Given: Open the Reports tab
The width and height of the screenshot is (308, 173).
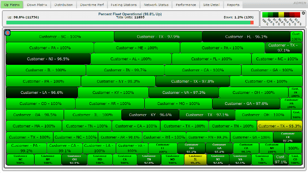Looking at the screenshot, I should tap(233, 5).
